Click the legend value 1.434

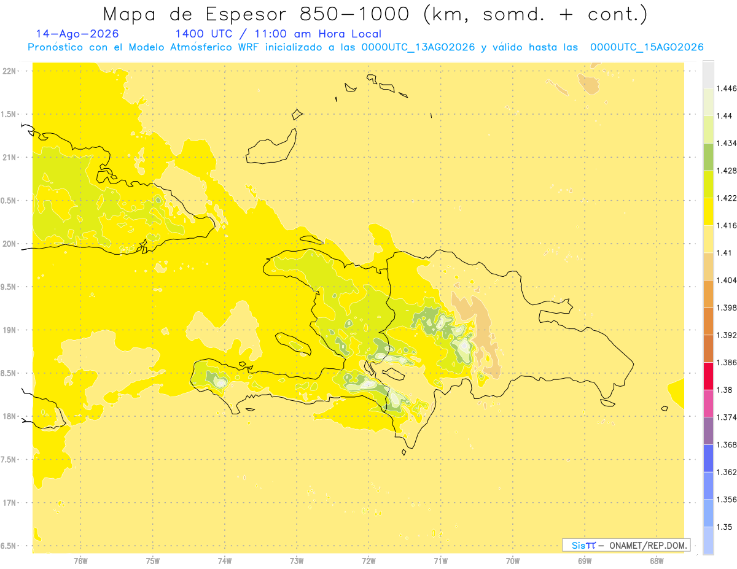726,144
